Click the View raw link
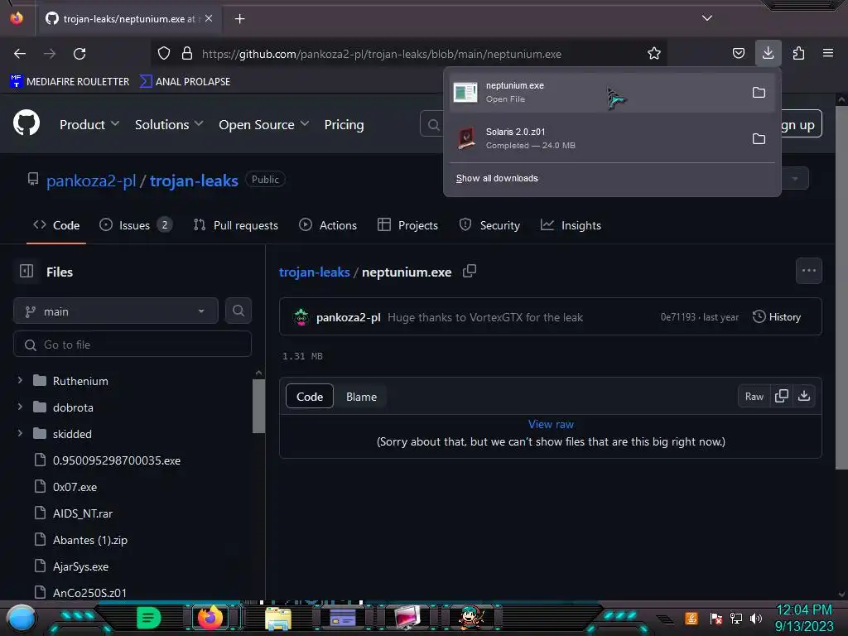This screenshot has width=848, height=636. (551, 424)
